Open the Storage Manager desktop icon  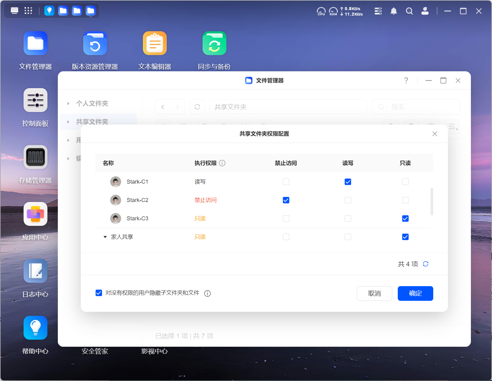pyautogui.click(x=35, y=157)
